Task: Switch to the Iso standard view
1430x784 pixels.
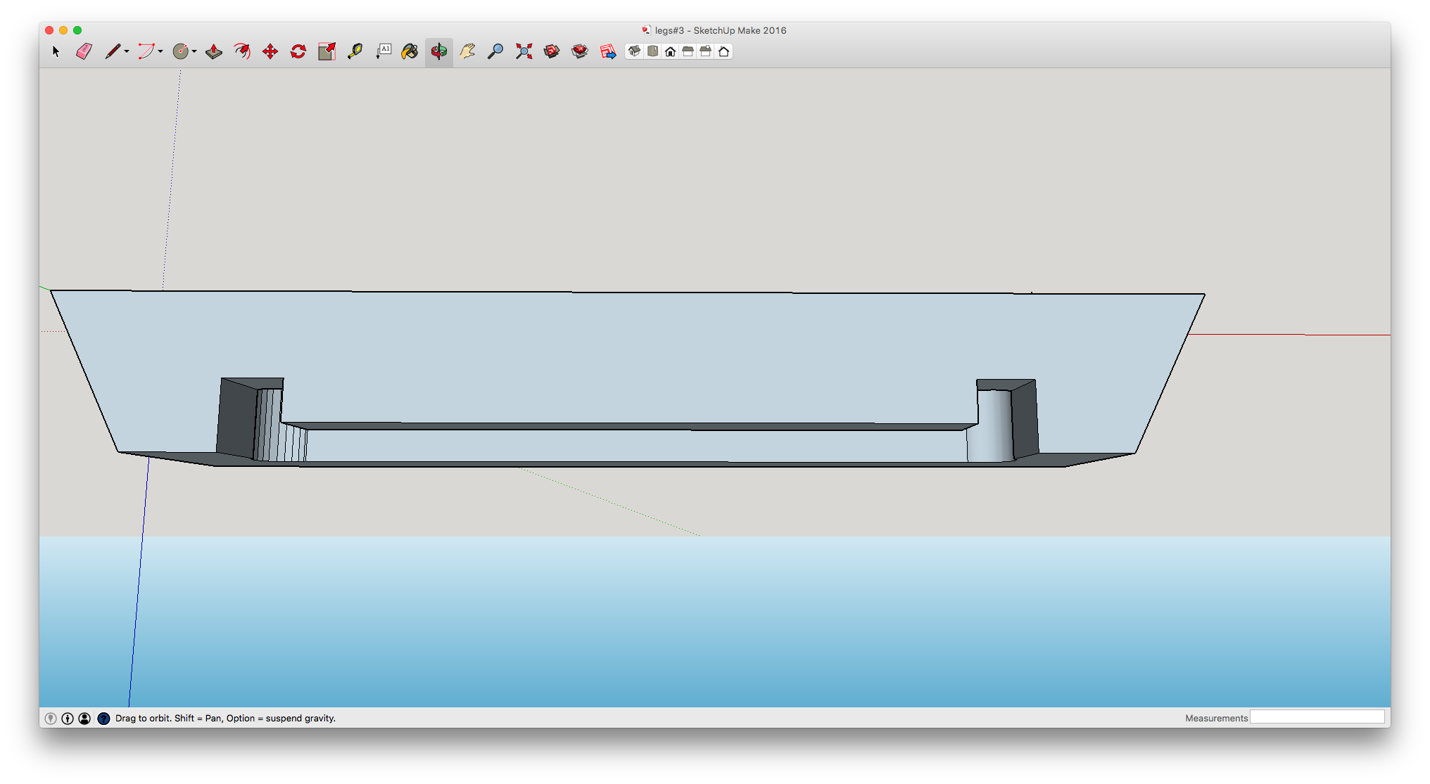Action: click(x=634, y=51)
